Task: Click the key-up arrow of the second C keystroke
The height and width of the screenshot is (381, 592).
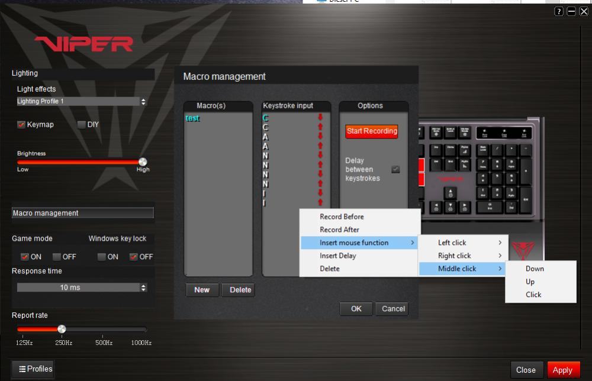Action: (x=320, y=127)
